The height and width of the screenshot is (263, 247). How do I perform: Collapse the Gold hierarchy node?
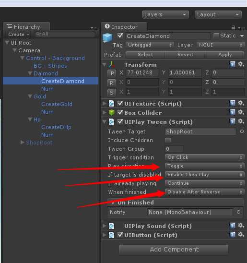tap(30, 96)
